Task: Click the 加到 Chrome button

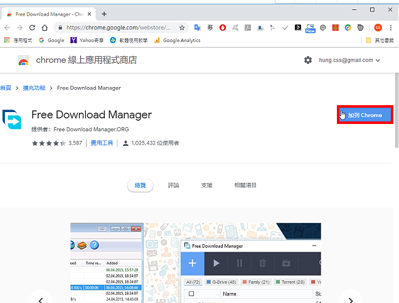Action: click(x=365, y=115)
